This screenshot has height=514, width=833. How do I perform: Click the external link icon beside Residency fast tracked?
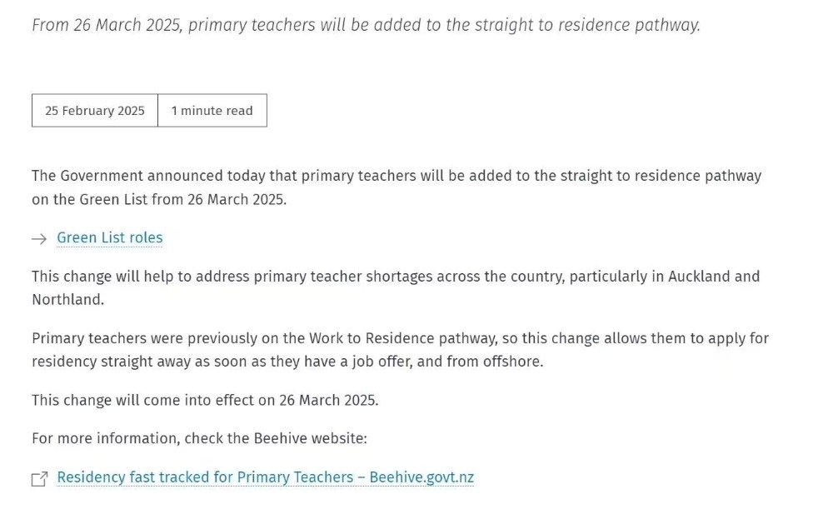click(x=39, y=479)
